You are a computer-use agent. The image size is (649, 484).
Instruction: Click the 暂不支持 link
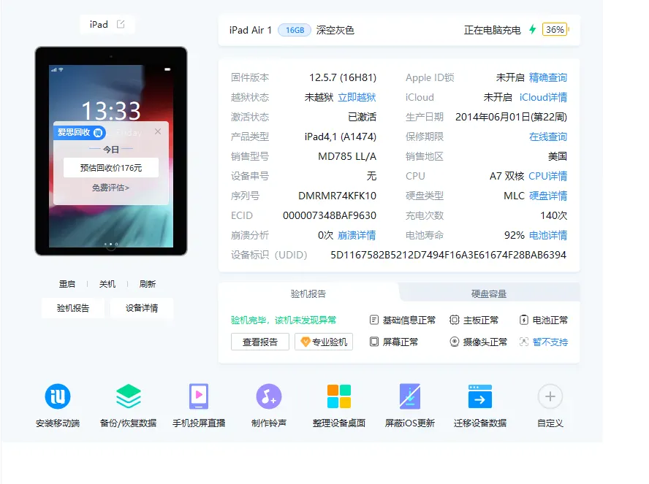(550, 342)
